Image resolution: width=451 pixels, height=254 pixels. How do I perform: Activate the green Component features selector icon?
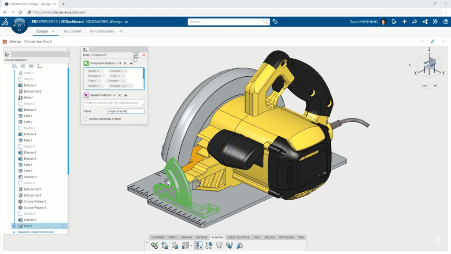tap(86, 63)
